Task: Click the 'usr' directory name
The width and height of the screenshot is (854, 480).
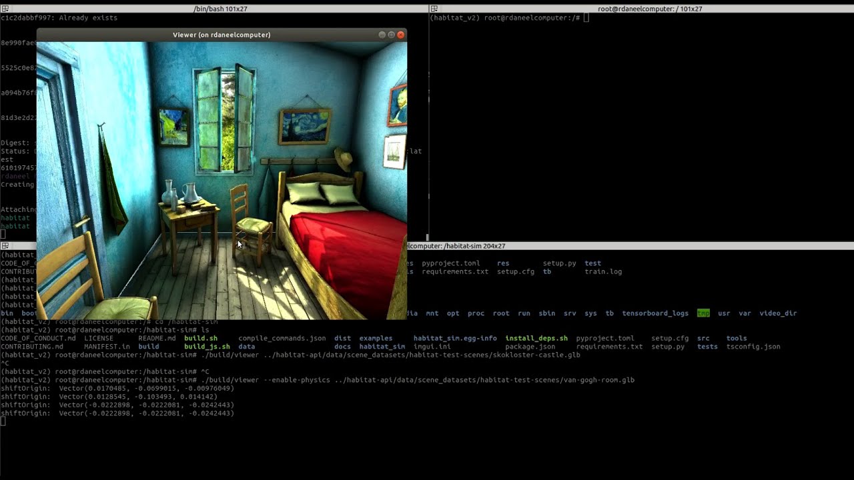Action: (724, 313)
